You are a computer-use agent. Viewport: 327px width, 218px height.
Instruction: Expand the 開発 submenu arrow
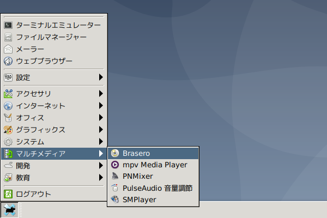101,166
